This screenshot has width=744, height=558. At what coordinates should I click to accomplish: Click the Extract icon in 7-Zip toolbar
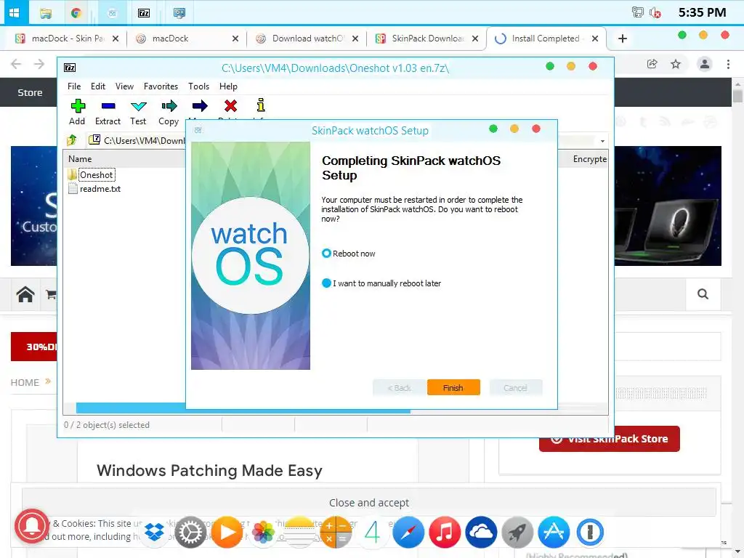tap(108, 106)
